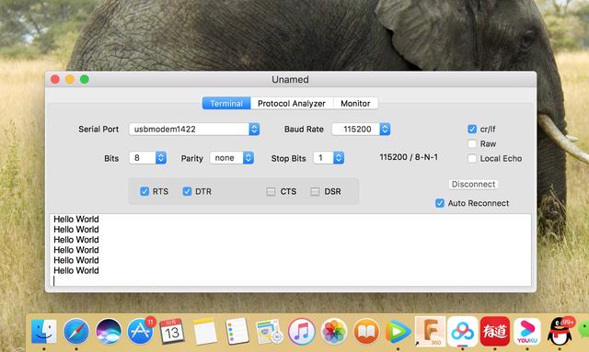Open Youdao dictionary in the dock
589x352 pixels.
point(495,332)
